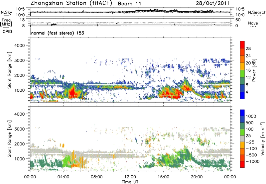266x184 pixels.
Task: Click the '4000' tick in the power panel
Action: click(19, 46)
